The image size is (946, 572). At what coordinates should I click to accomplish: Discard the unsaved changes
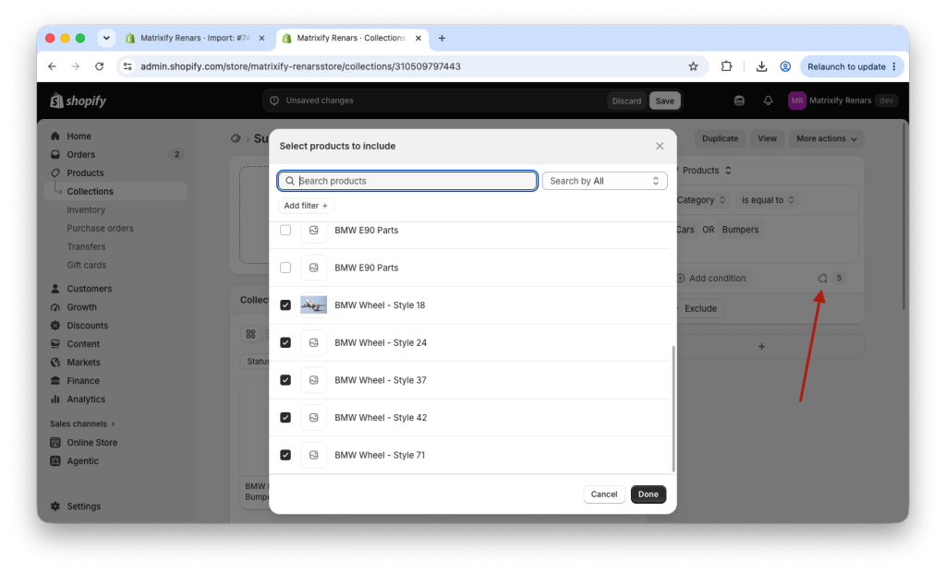point(626,101)
